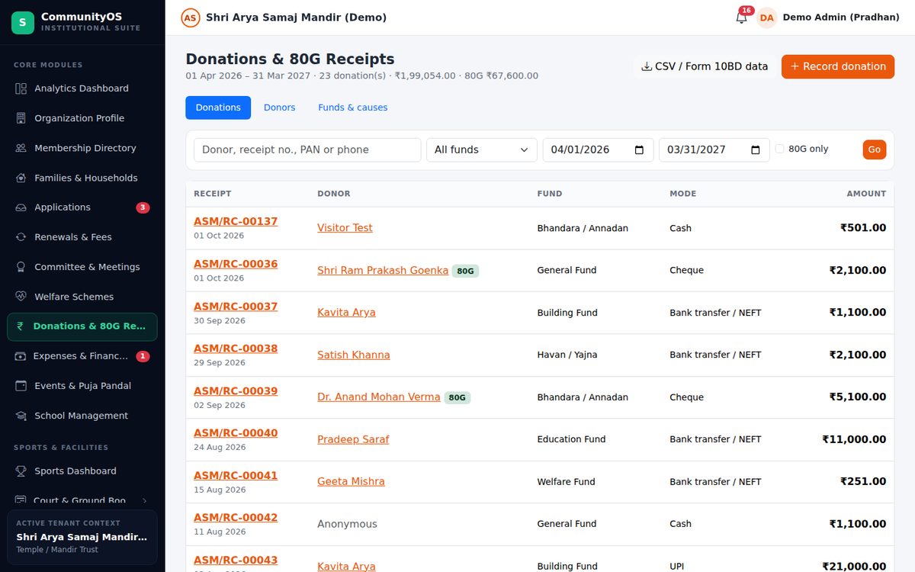
Task: Click the Membership Directory people icon
Action: (21, 148)
